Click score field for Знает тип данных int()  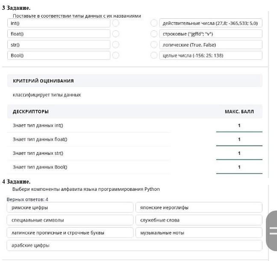coord(239,126)
